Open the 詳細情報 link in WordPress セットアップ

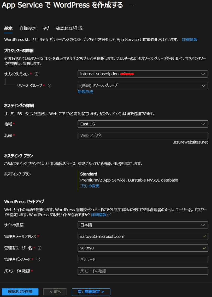click(99, 215)
